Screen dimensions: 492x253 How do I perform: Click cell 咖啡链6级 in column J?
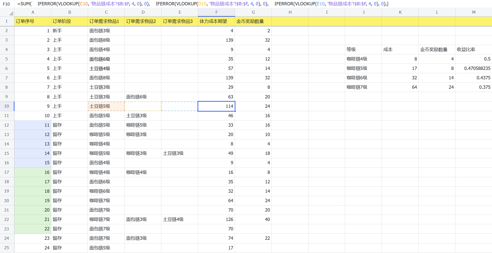coord(363,78)
